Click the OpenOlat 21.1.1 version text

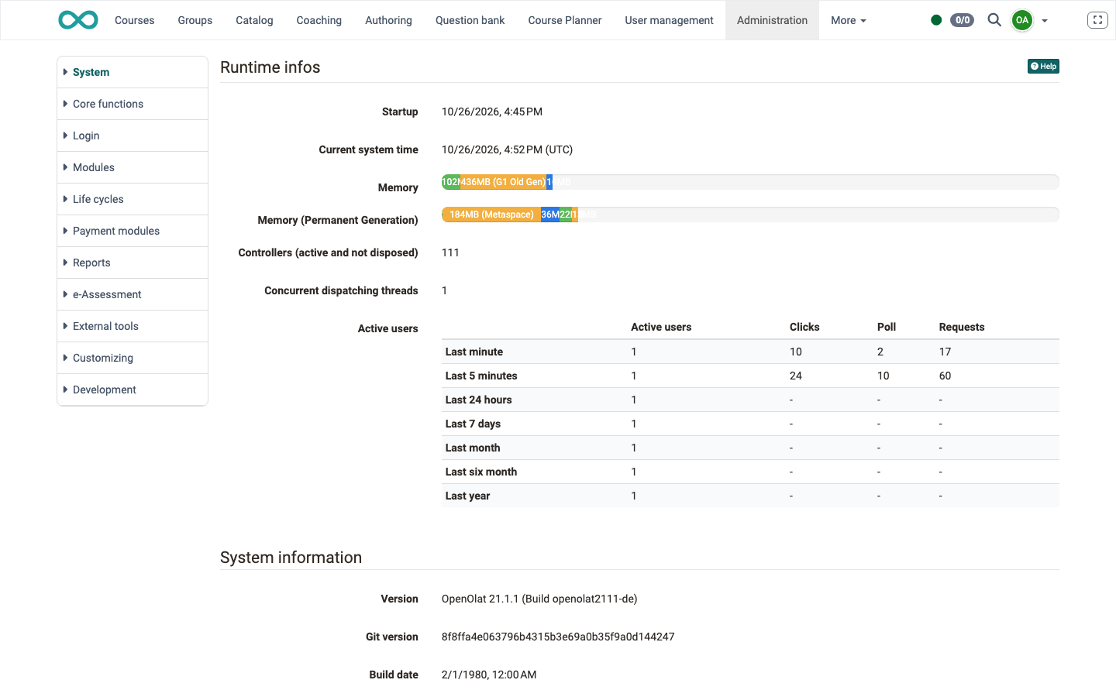539,599
